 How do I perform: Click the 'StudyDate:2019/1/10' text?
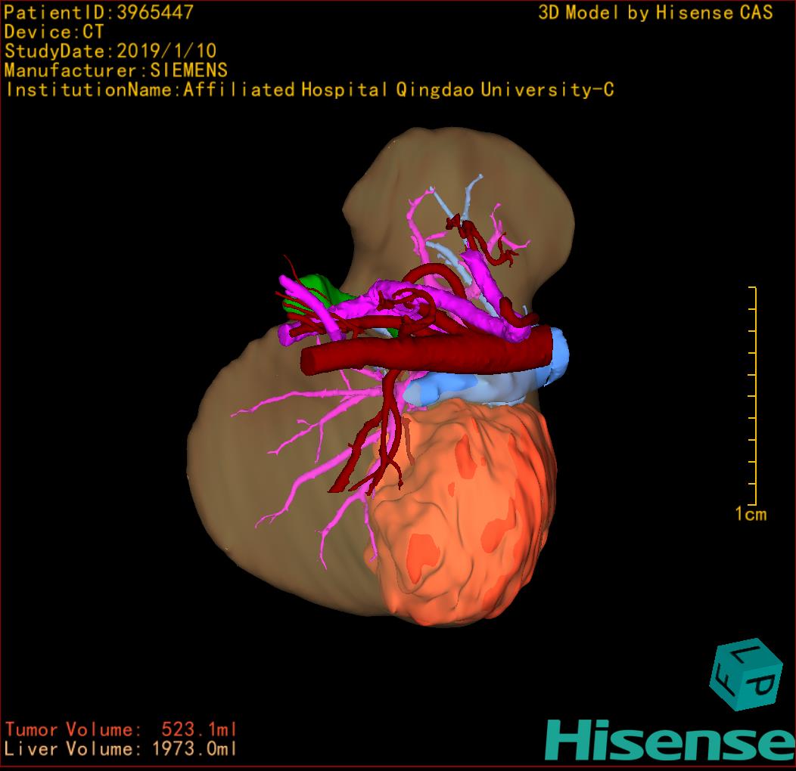tap(110, 51)
